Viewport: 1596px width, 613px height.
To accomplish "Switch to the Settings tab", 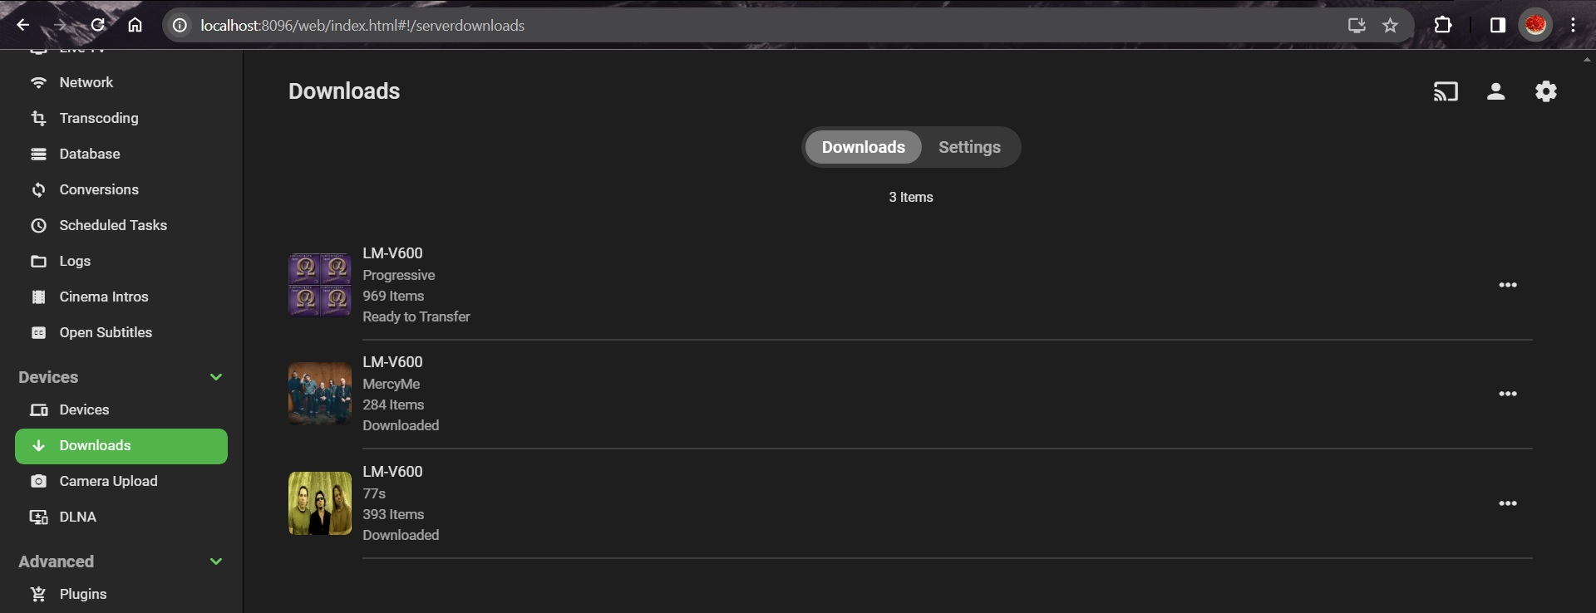I will click(969, 147).
